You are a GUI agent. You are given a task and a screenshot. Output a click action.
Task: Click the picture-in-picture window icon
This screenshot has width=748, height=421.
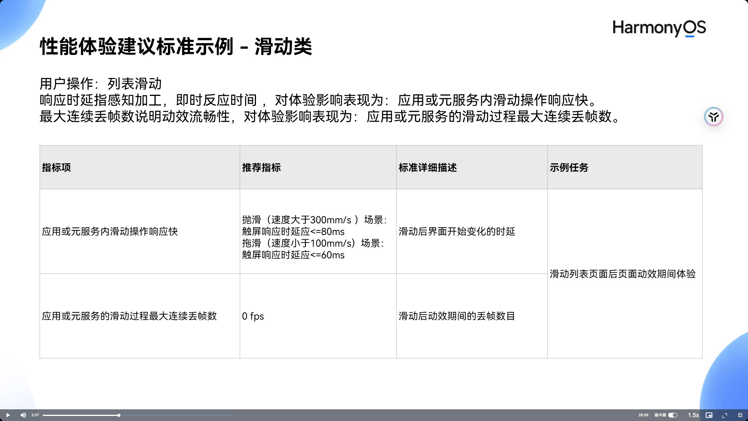[x=709, y=415]
